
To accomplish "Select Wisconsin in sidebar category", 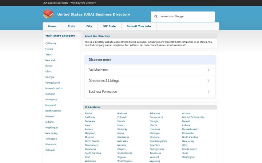I will [51, 145].
